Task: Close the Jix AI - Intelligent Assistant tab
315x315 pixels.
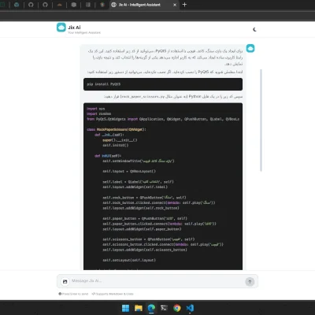Action: click(x=175, y=5)
